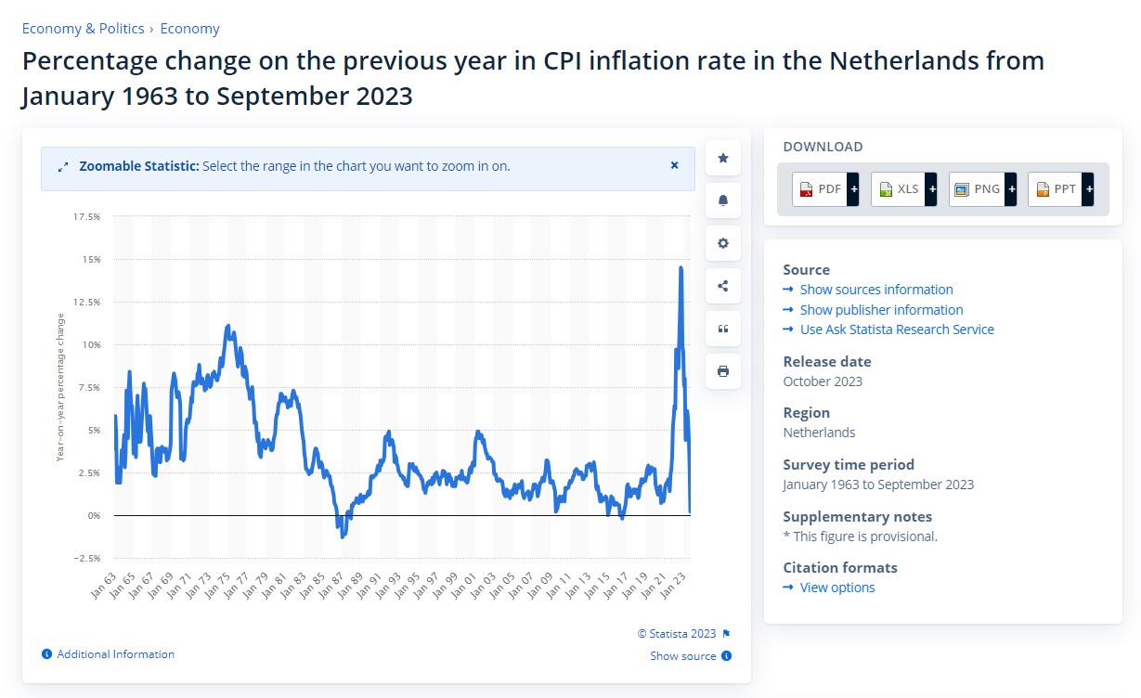Open chart settings gear icon
1141x698 pixels.
coord(723,243)
